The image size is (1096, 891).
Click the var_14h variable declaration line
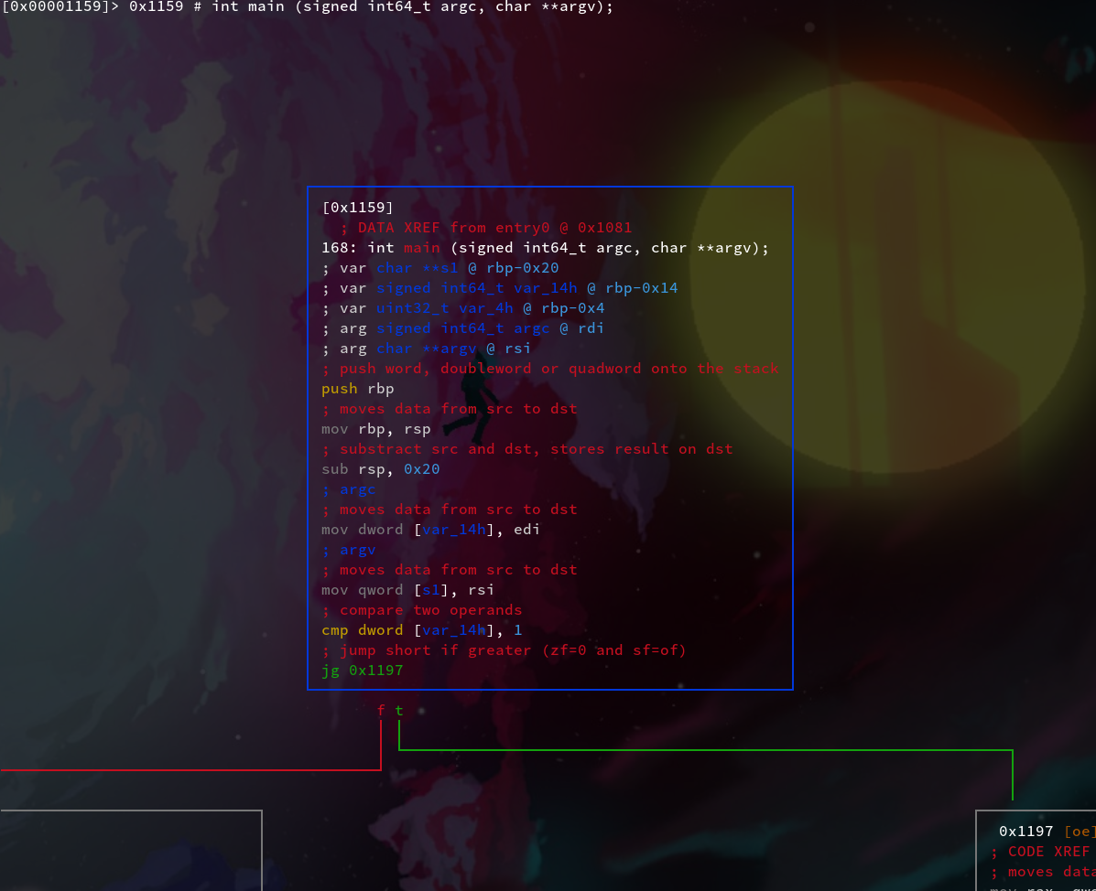click(499, 288)
